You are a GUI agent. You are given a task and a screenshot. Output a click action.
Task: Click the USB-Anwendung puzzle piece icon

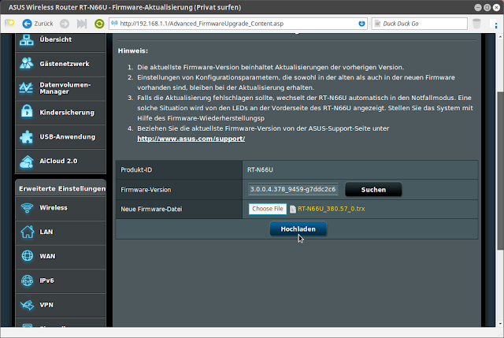pos(26,137)
